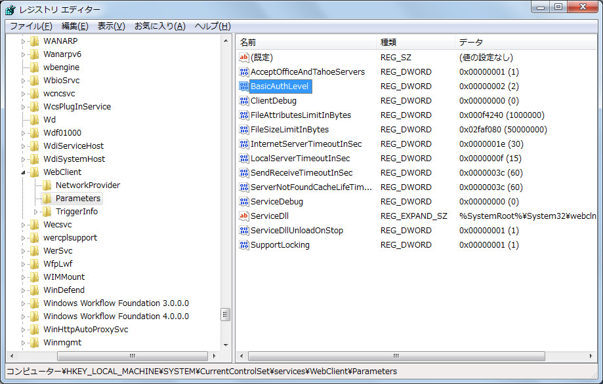Click the folder icon of Winmgmt key
Image resolution: width=603 pixels, height=384 pixels.
(35, 343)
